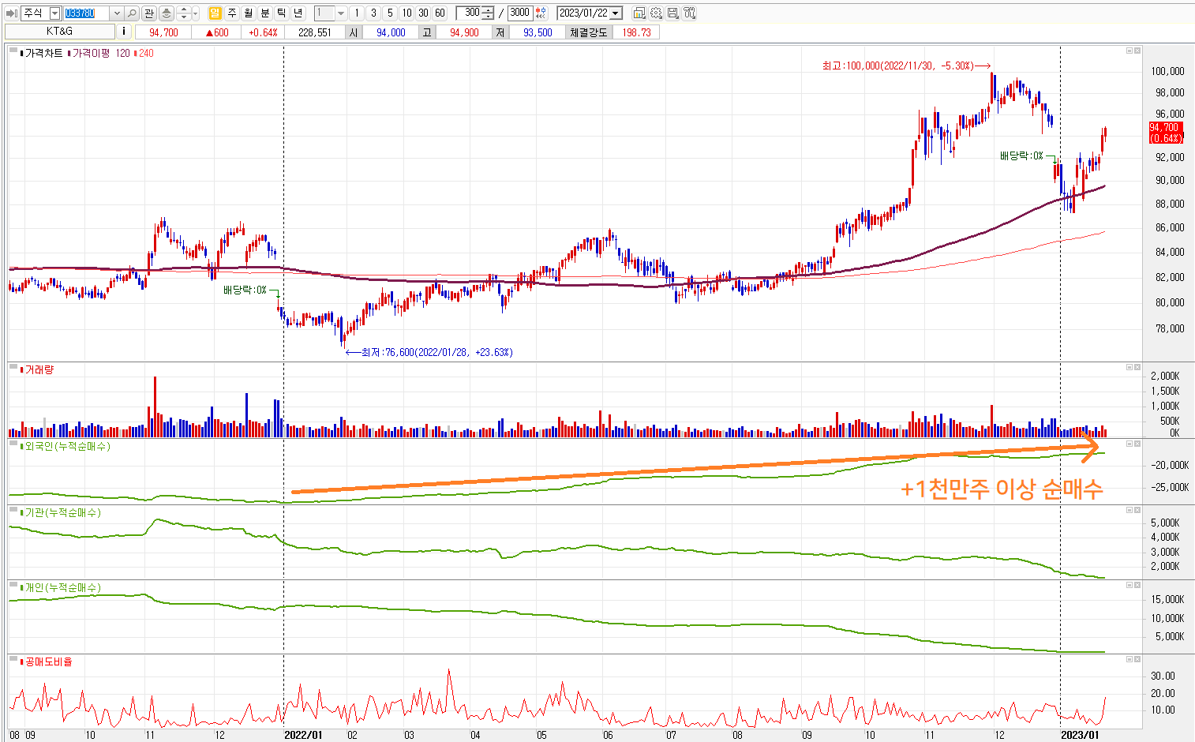Open the date 2023/01/22 calendar dropdown
Image resolution: width=1195 pixels, height=742 pixels.
(616, 13)
